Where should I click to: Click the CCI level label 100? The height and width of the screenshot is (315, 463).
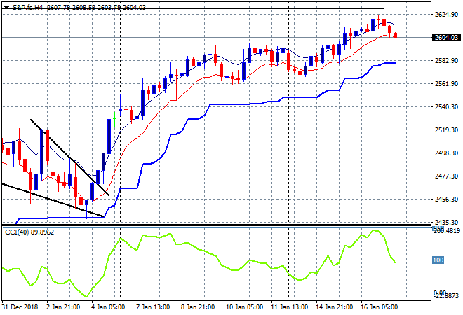tap(438, 260)
